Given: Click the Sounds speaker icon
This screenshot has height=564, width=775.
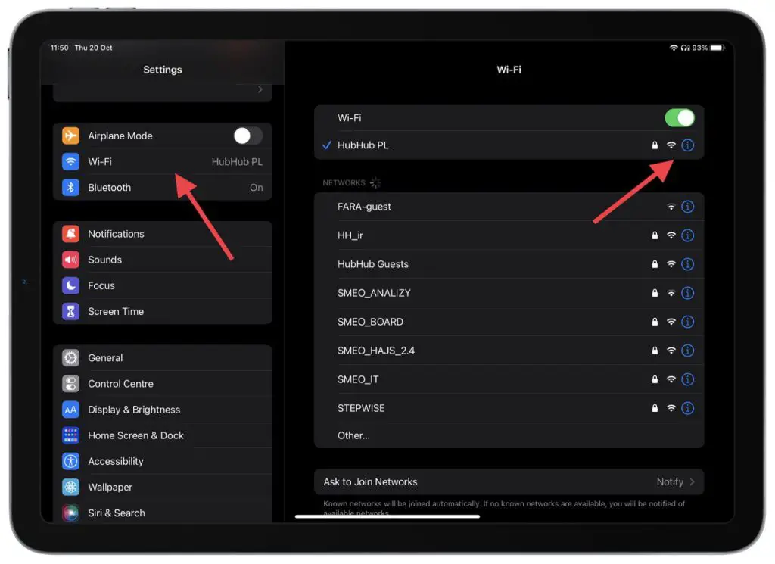Looking at the screenshot, I should (x=70, y=260).
